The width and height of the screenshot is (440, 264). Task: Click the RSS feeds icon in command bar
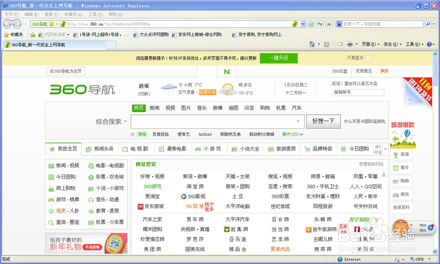pyautogui.click(x=326, y=44)
